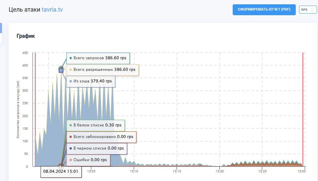Click the dark blue dot beside В черном списке
318x181 pixels.
click(x=71, y=149)
